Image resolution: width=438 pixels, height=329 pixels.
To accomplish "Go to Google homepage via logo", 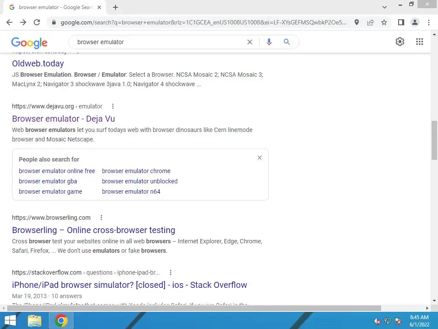I will click(30, 42).
